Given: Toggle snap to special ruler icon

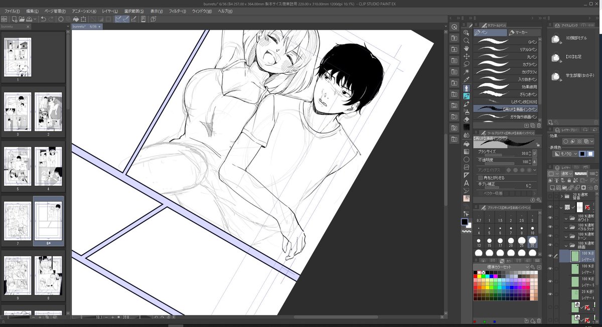Looking at the screenshot, I should click(126, 19).
